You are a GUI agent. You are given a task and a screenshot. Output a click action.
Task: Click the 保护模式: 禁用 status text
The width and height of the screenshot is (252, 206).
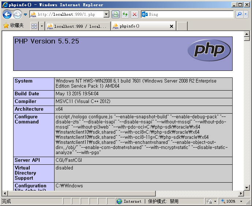tap(163, 201)
